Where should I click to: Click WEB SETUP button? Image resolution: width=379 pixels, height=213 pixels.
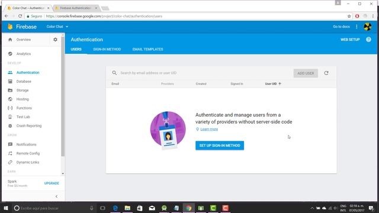click(350, 40)
